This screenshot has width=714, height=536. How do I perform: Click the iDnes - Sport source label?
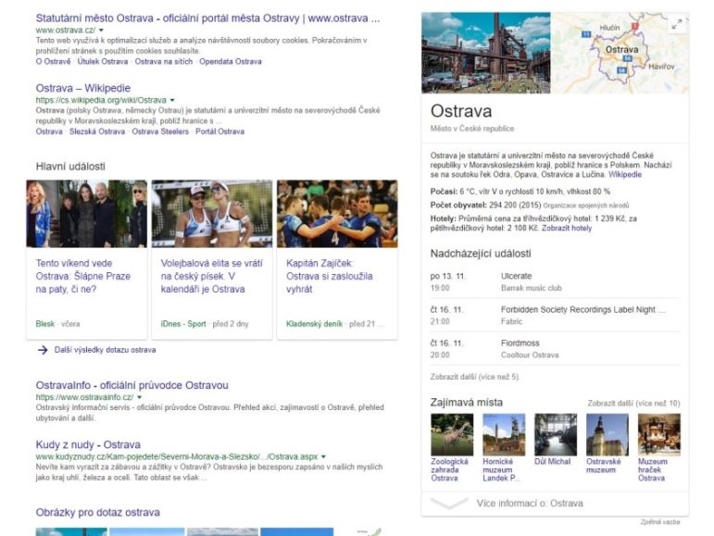(x=183, y=324)
